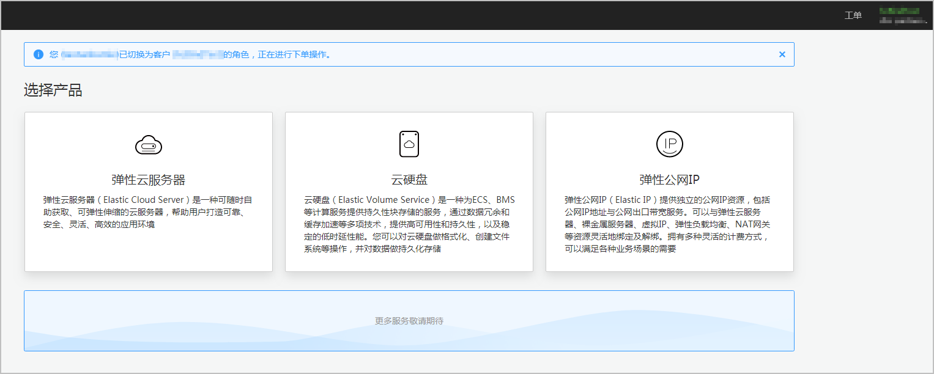
Task: Click the blue info icon in notification
Action: (x=38, y=54)
